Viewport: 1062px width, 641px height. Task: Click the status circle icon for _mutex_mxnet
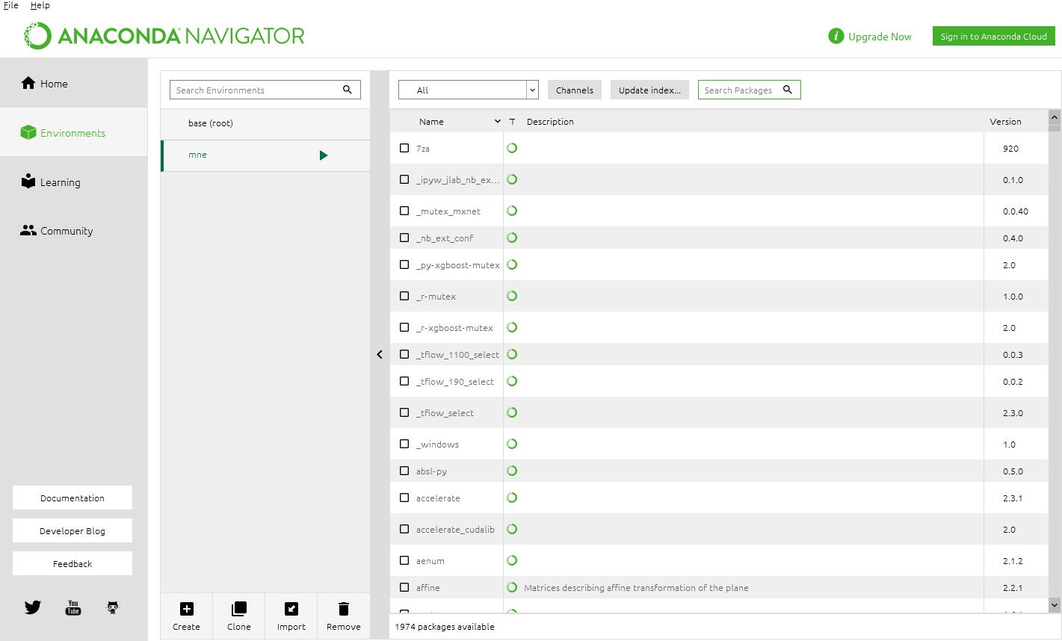tap(512, 211)
